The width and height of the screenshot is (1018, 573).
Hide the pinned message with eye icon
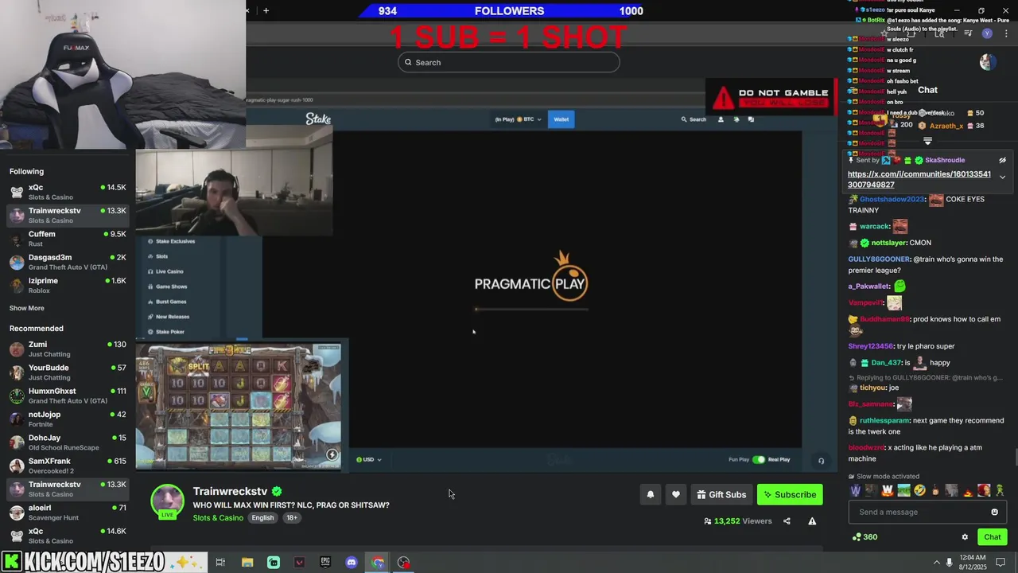click(x=1002, y=160)
